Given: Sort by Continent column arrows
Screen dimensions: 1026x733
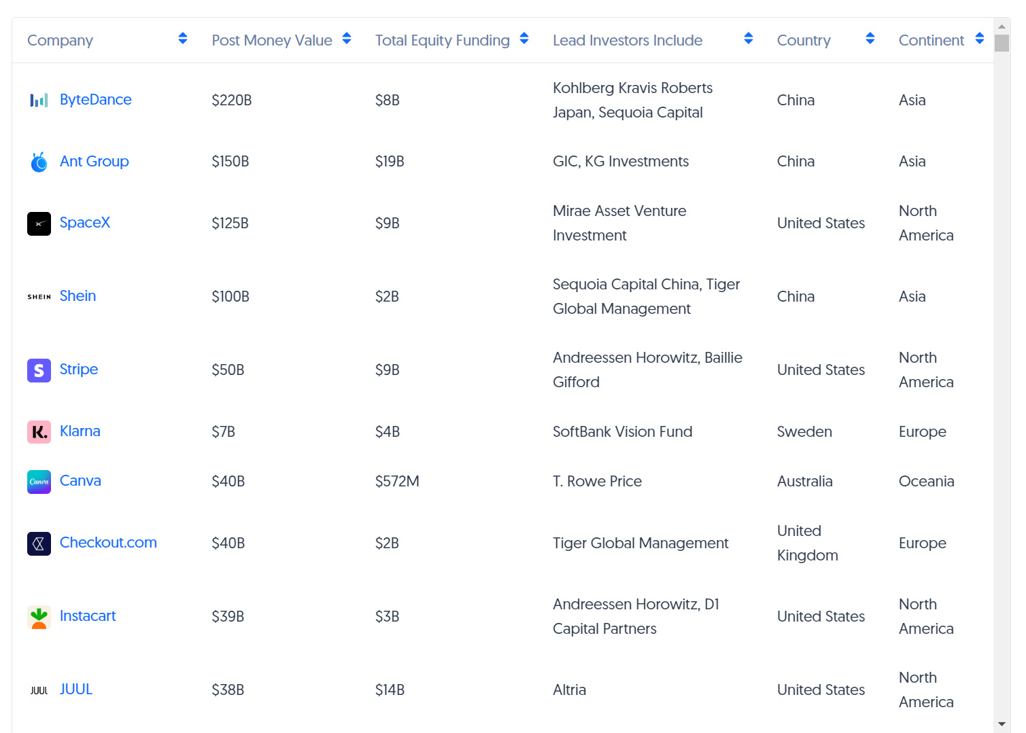Looking at the screenshot, I should point(980,39).
